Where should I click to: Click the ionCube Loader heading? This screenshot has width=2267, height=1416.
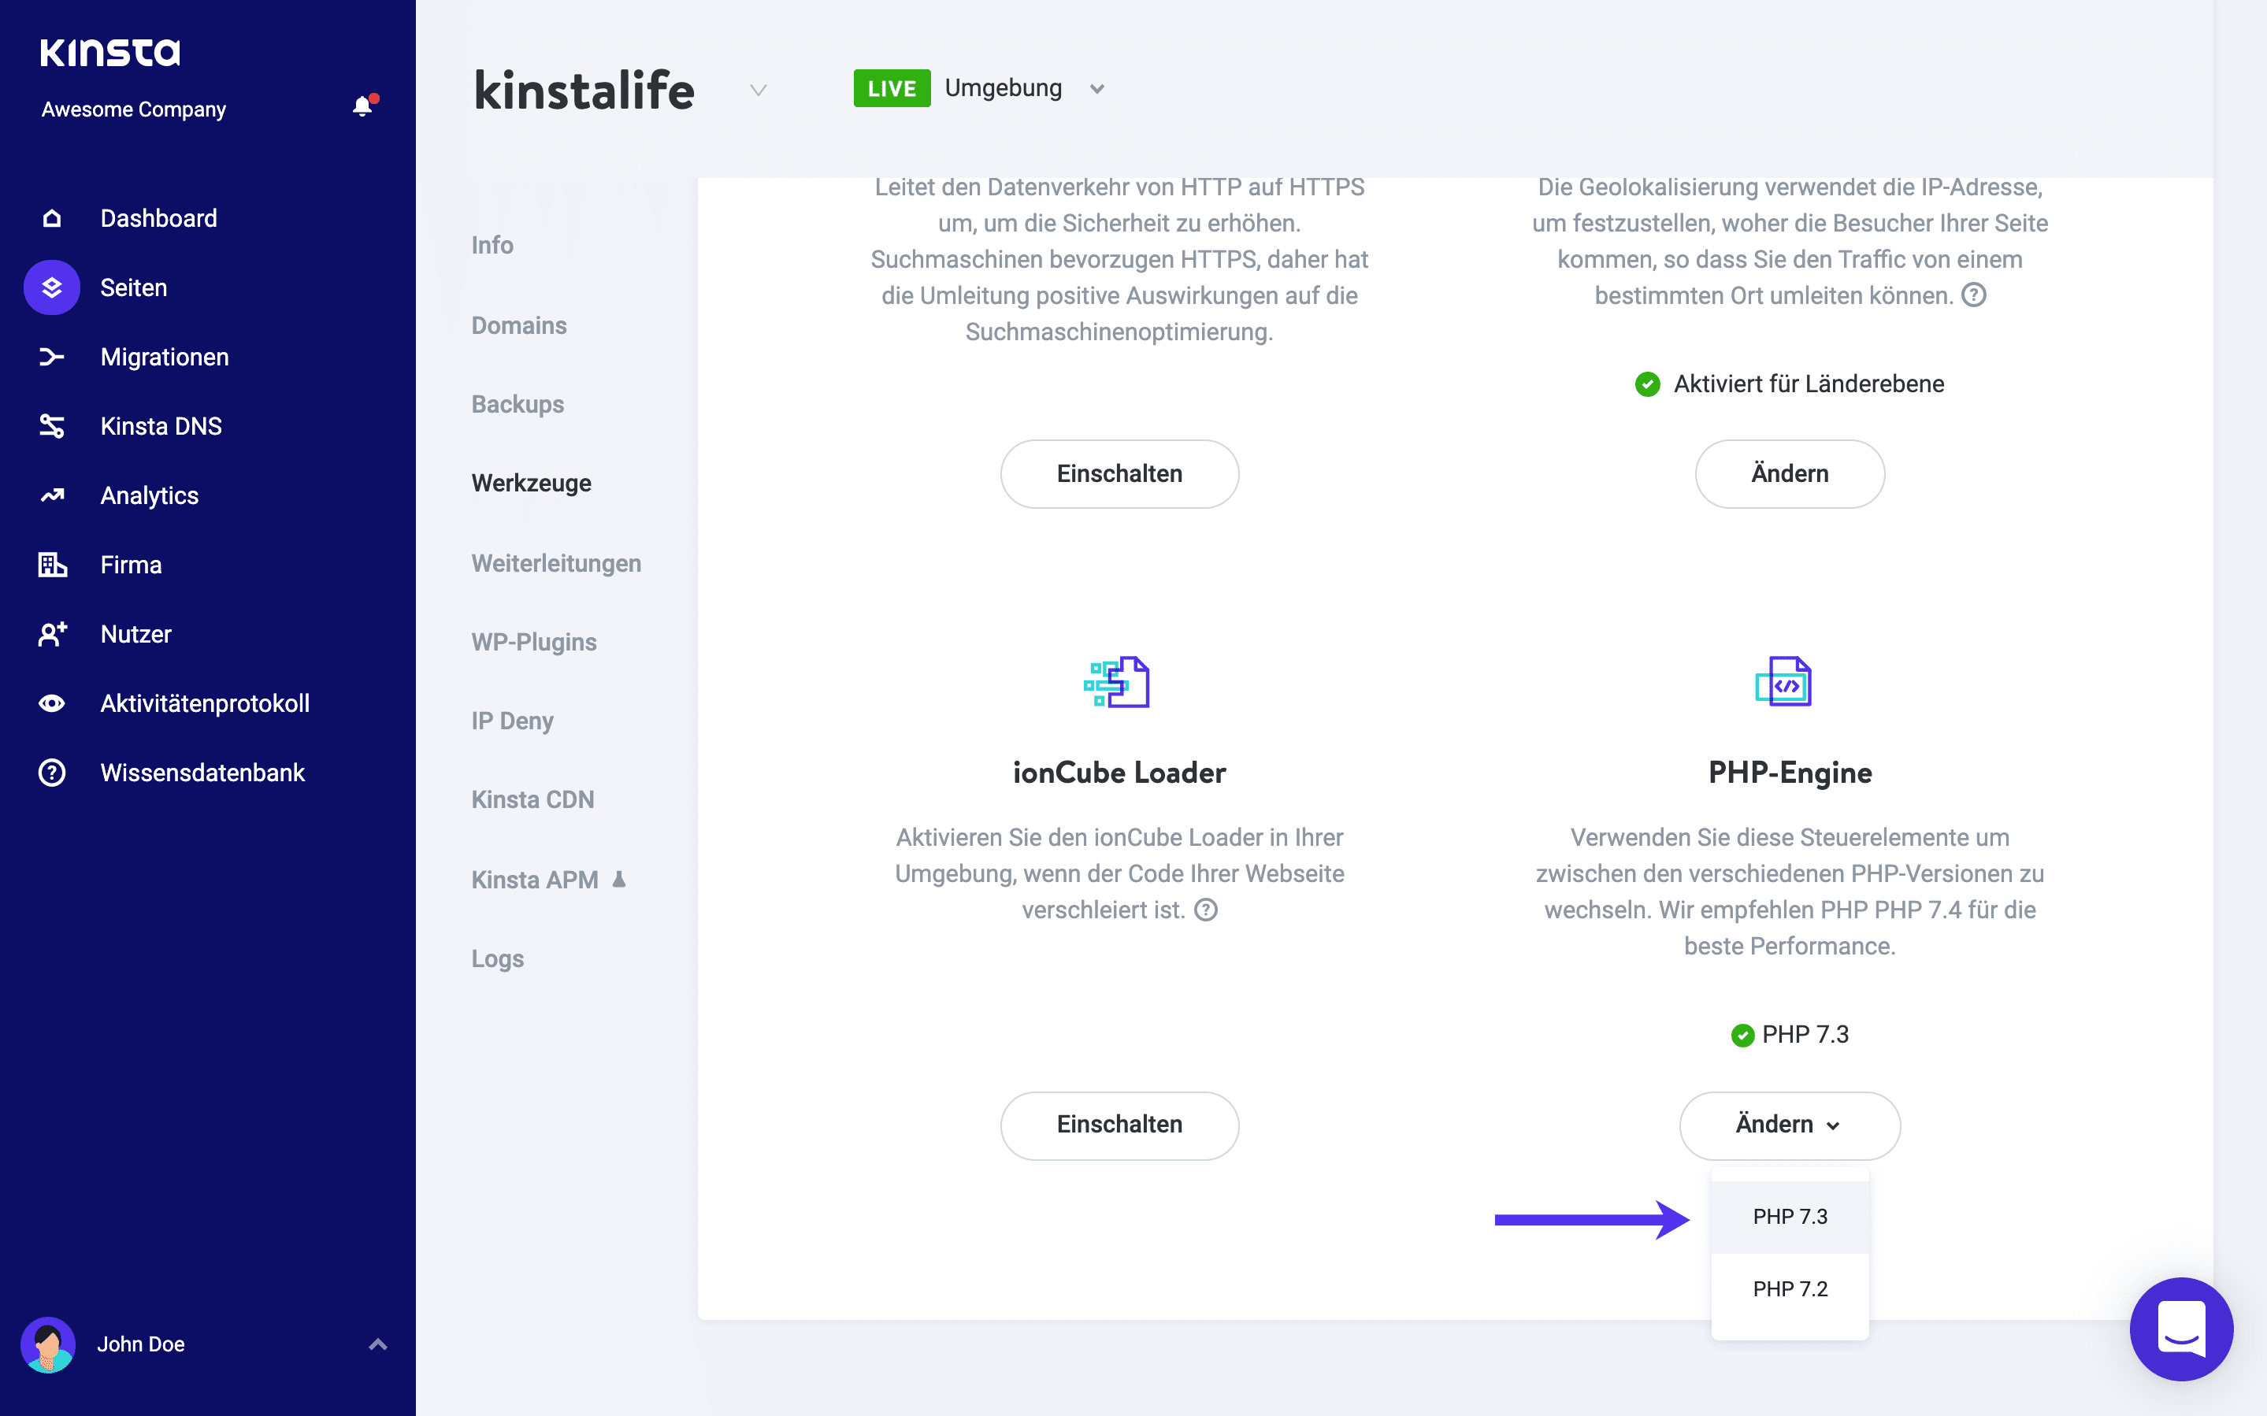(x=1119, y=773)
